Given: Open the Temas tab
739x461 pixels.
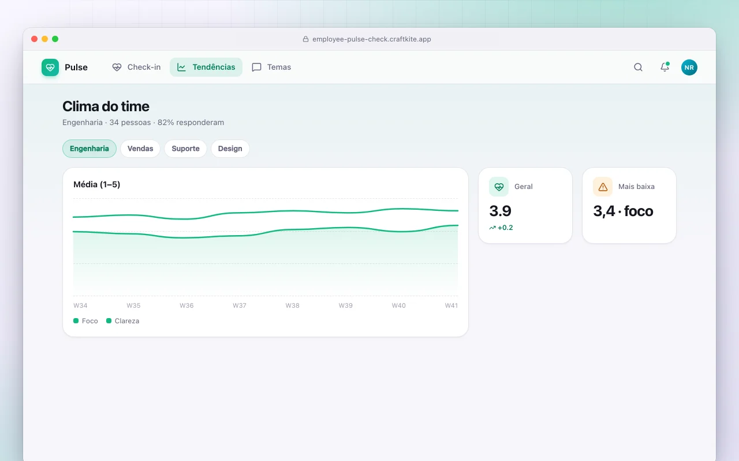Looking at the screenshot, I should click(271, 67).
